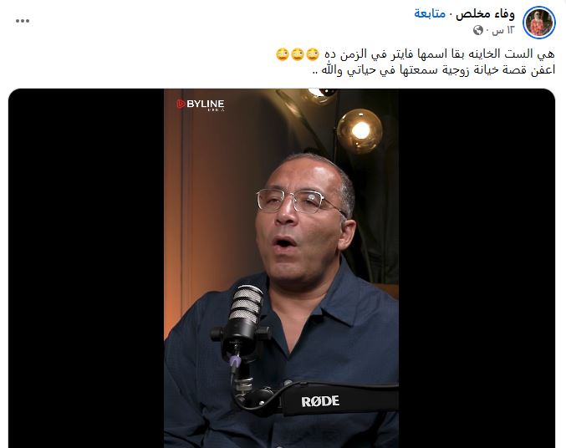The height and width of the screenshot is (448, 566).
Task: Click the left black bar of the video
Action: [86, 268]
